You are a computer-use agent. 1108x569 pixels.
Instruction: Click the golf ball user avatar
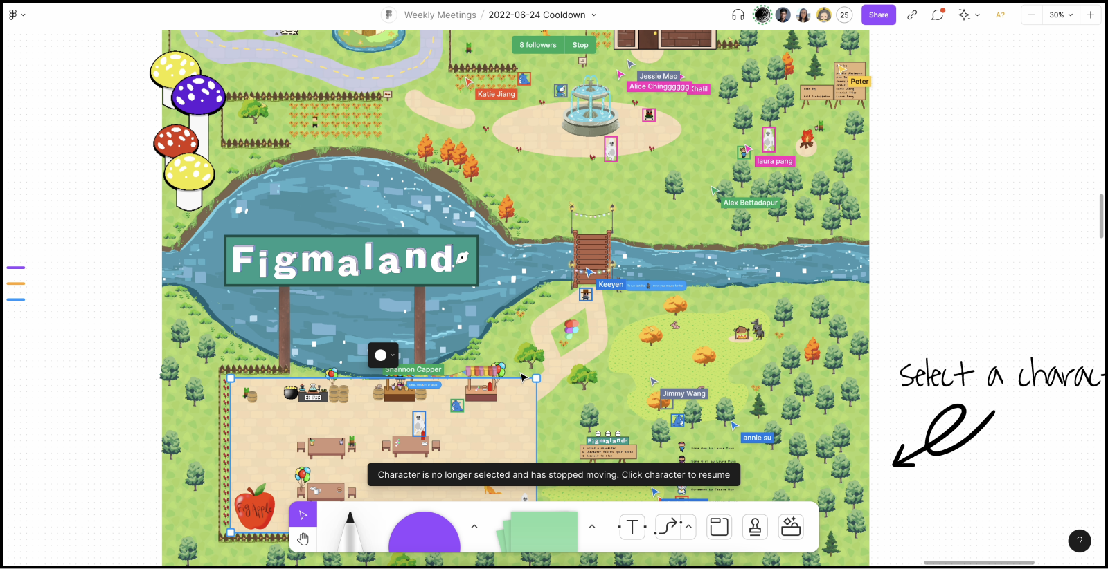click(x=762, y=15)
